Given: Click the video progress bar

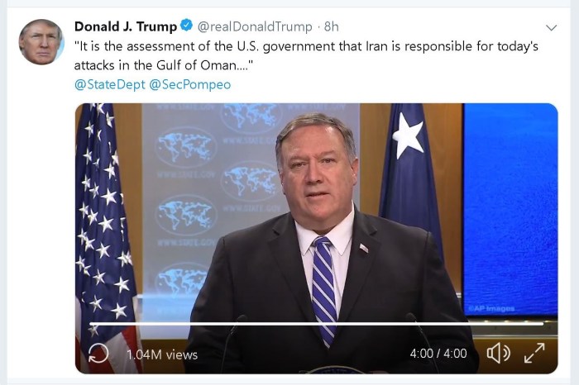Looking at the screenshot, I should 314,324.
